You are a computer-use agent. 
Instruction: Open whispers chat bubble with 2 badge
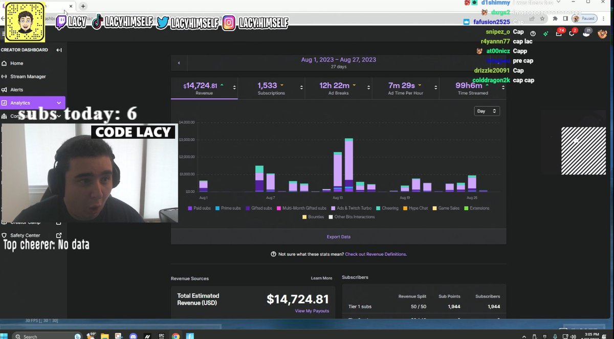[x=573, y=33]
